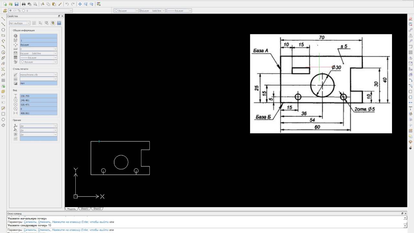Image resolution: width=414 pixels, height=233 pixels.
Task: Open the Properties panel help icon
Action: [59, 23]
